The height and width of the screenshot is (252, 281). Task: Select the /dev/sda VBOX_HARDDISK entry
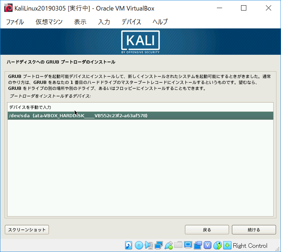coord(140,115)
